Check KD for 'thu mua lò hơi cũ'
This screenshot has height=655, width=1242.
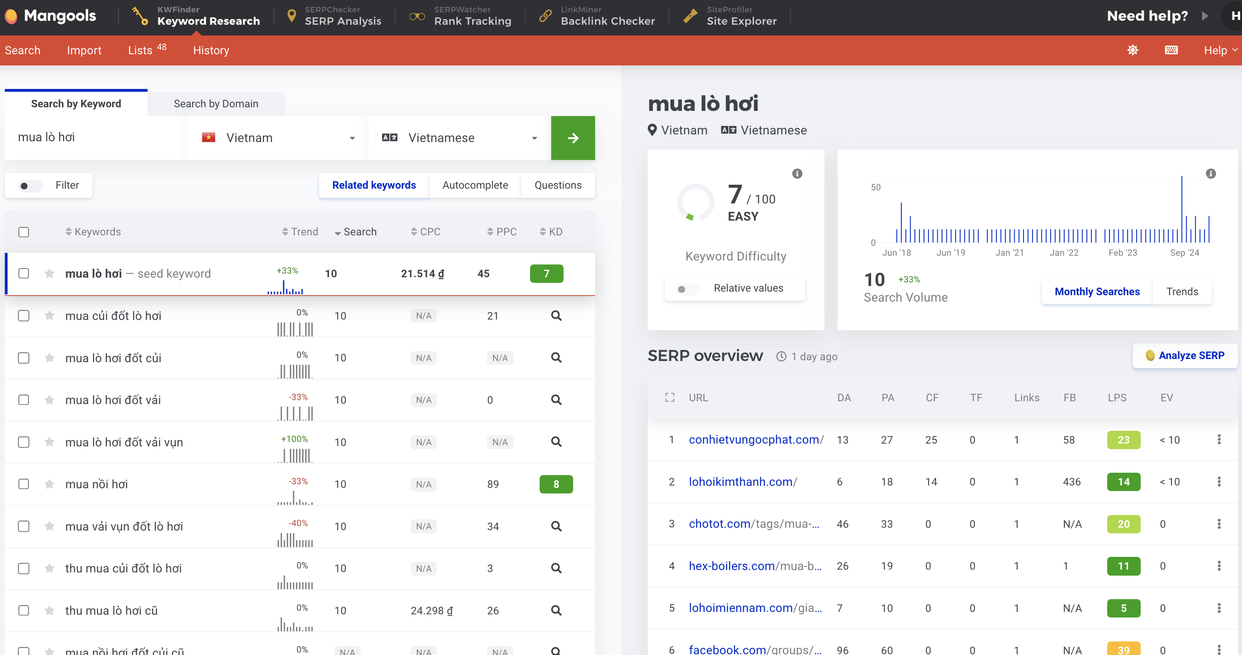[556, 610]
